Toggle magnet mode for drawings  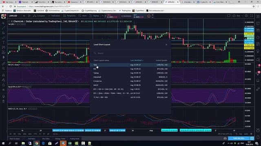pyautogui.click(x=4, y=75)
